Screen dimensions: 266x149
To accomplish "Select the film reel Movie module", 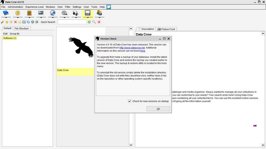I will pos(64,13).
